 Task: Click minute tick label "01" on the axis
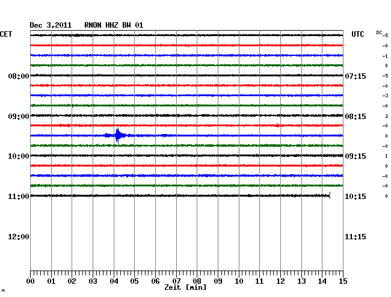[51, 281]
